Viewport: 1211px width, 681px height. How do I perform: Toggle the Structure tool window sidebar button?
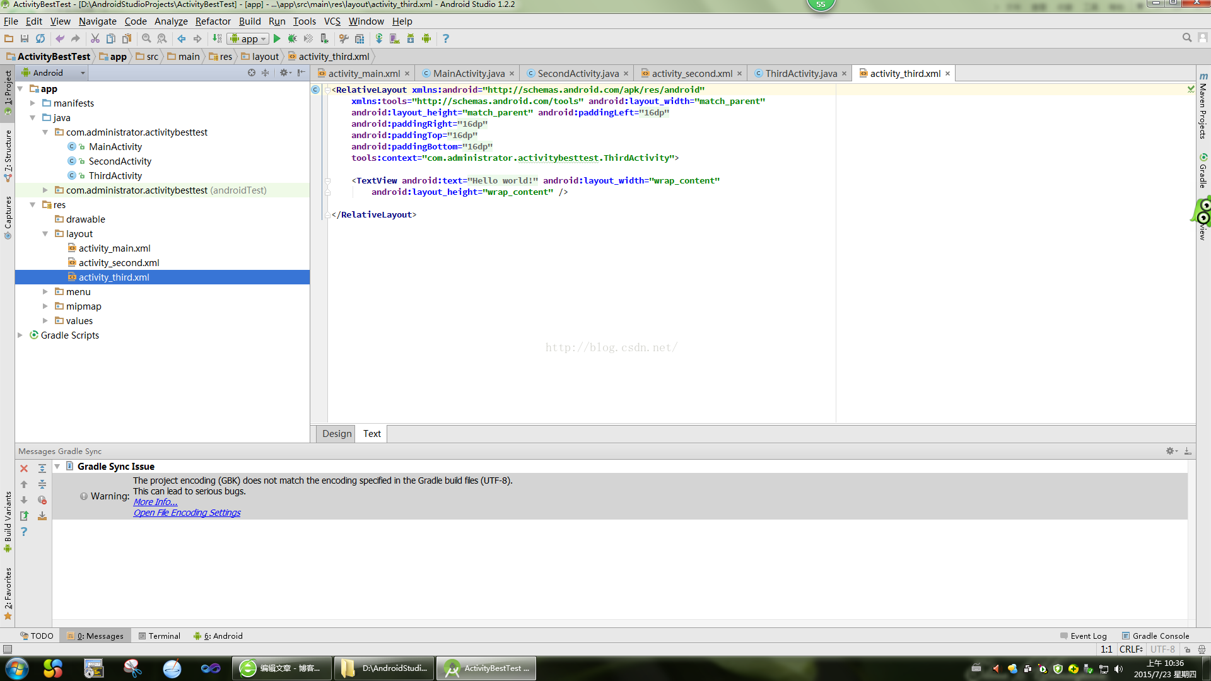click(x=8, y=156)
